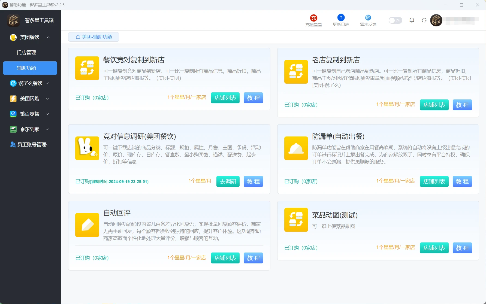Click the 菜品动图(测试) card title
The image size is (486, 304).
click(335, 215)
